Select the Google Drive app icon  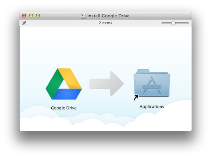click(64, 84)
